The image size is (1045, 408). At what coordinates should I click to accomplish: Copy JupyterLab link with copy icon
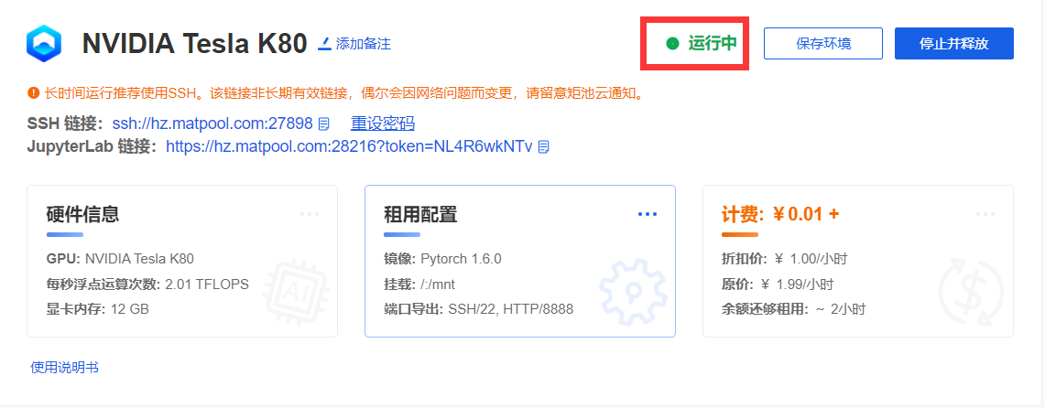point(544,146)
